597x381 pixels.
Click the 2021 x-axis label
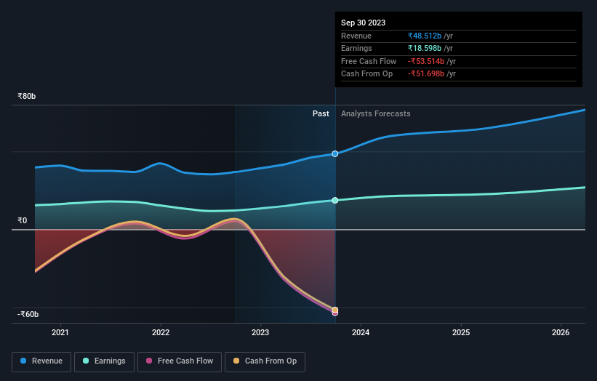[x=60, y=332]
